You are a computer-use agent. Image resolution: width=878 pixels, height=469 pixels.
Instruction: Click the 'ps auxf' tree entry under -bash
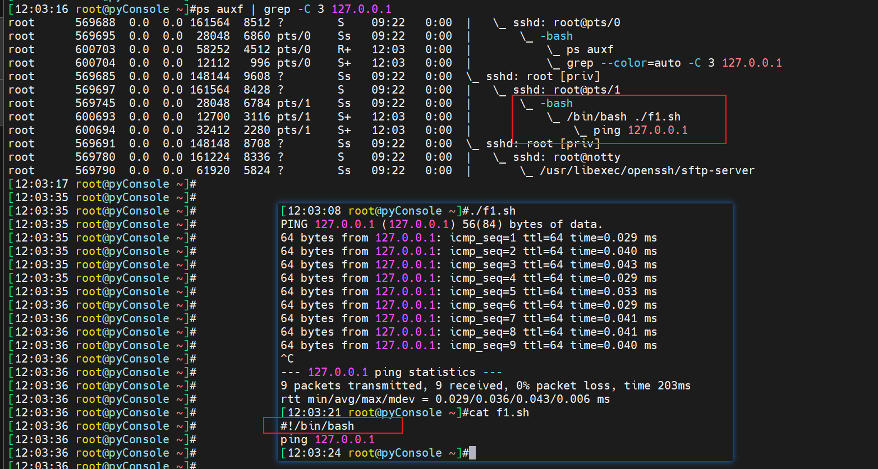pyautogui.click(x=590, y=49)
